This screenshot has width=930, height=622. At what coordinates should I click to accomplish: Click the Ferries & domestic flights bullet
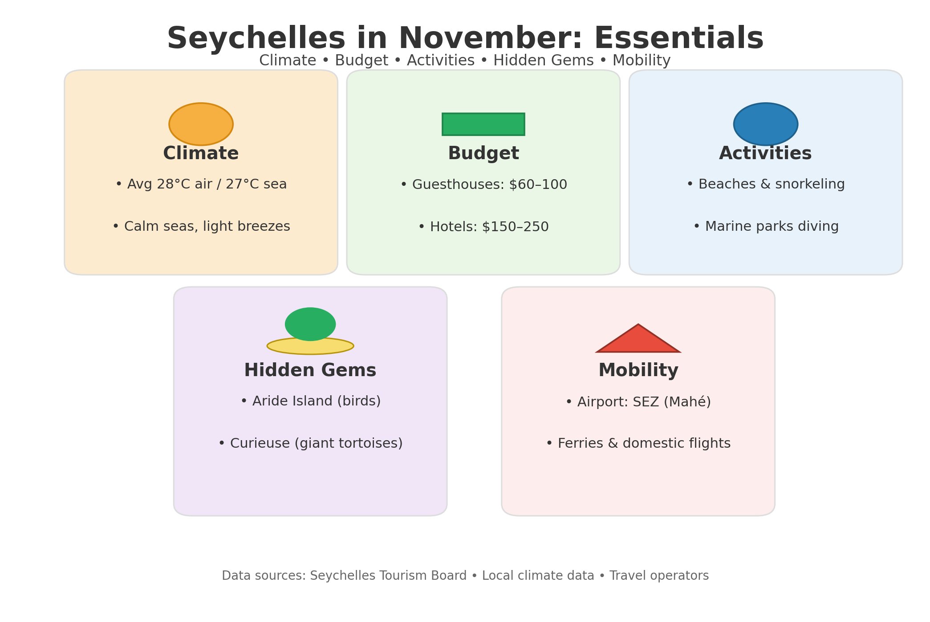click(x=638, y=444)
